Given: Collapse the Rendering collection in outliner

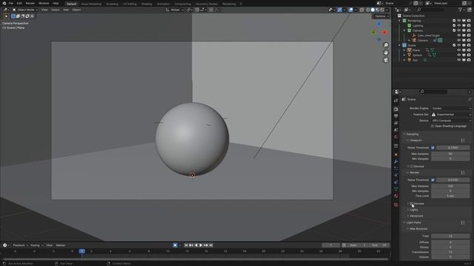Looking at the screenshot, I should (400, 21).
